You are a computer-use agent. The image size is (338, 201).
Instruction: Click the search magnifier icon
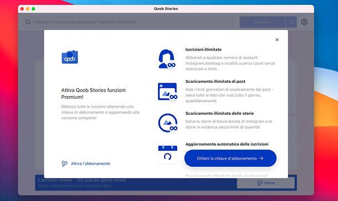pos(28,22)
